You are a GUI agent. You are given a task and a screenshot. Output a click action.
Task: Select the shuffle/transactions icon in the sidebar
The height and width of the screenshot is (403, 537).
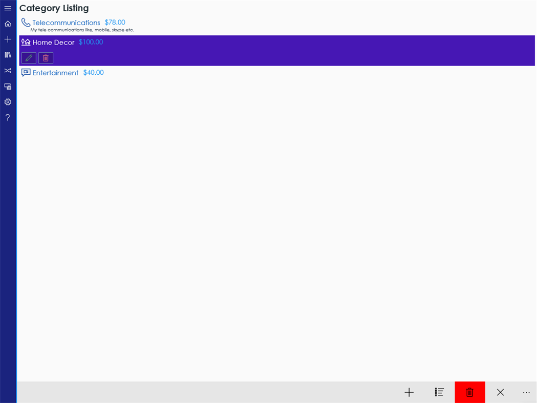(7, 70)
